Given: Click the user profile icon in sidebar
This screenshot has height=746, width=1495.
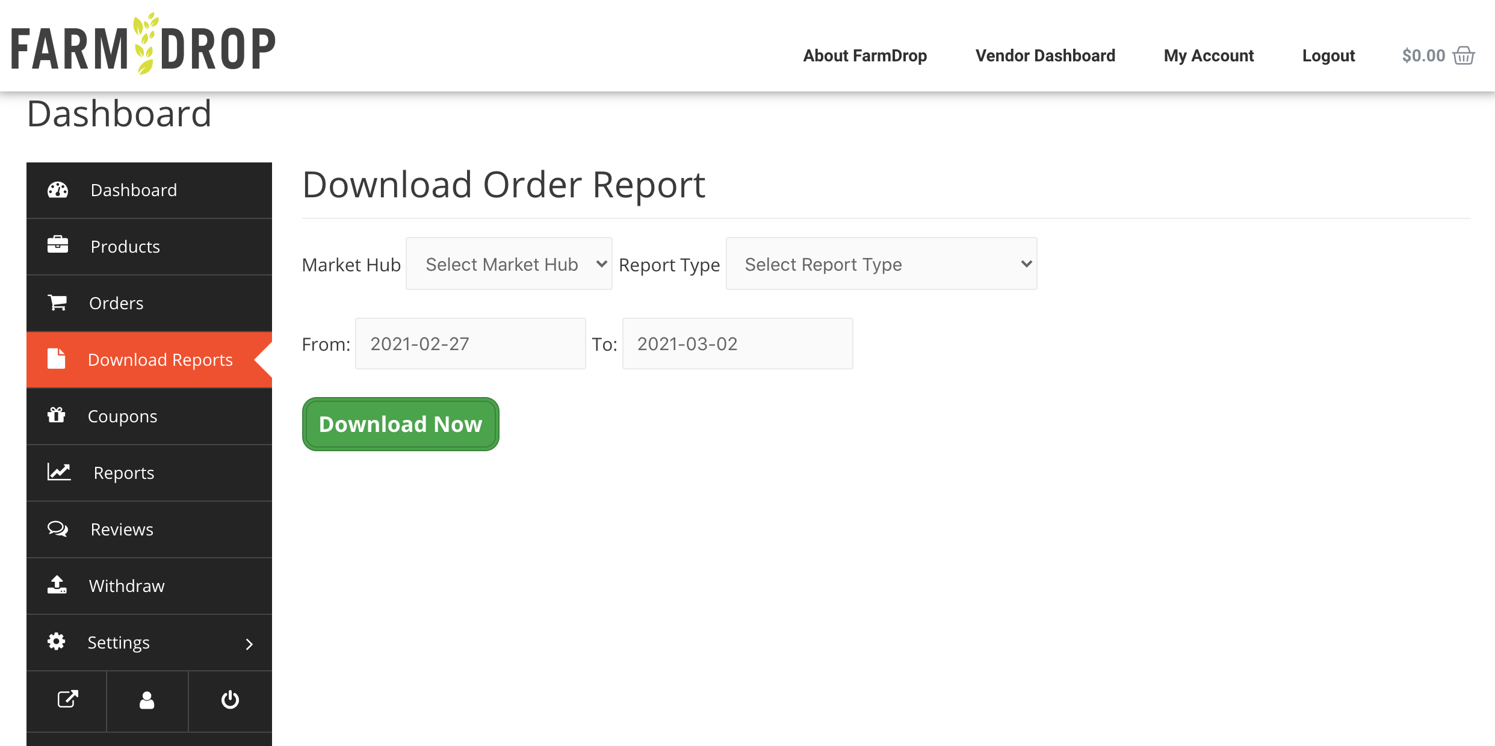Looking at the screenshot, I should pyautogui.click(x=147, y=700).
